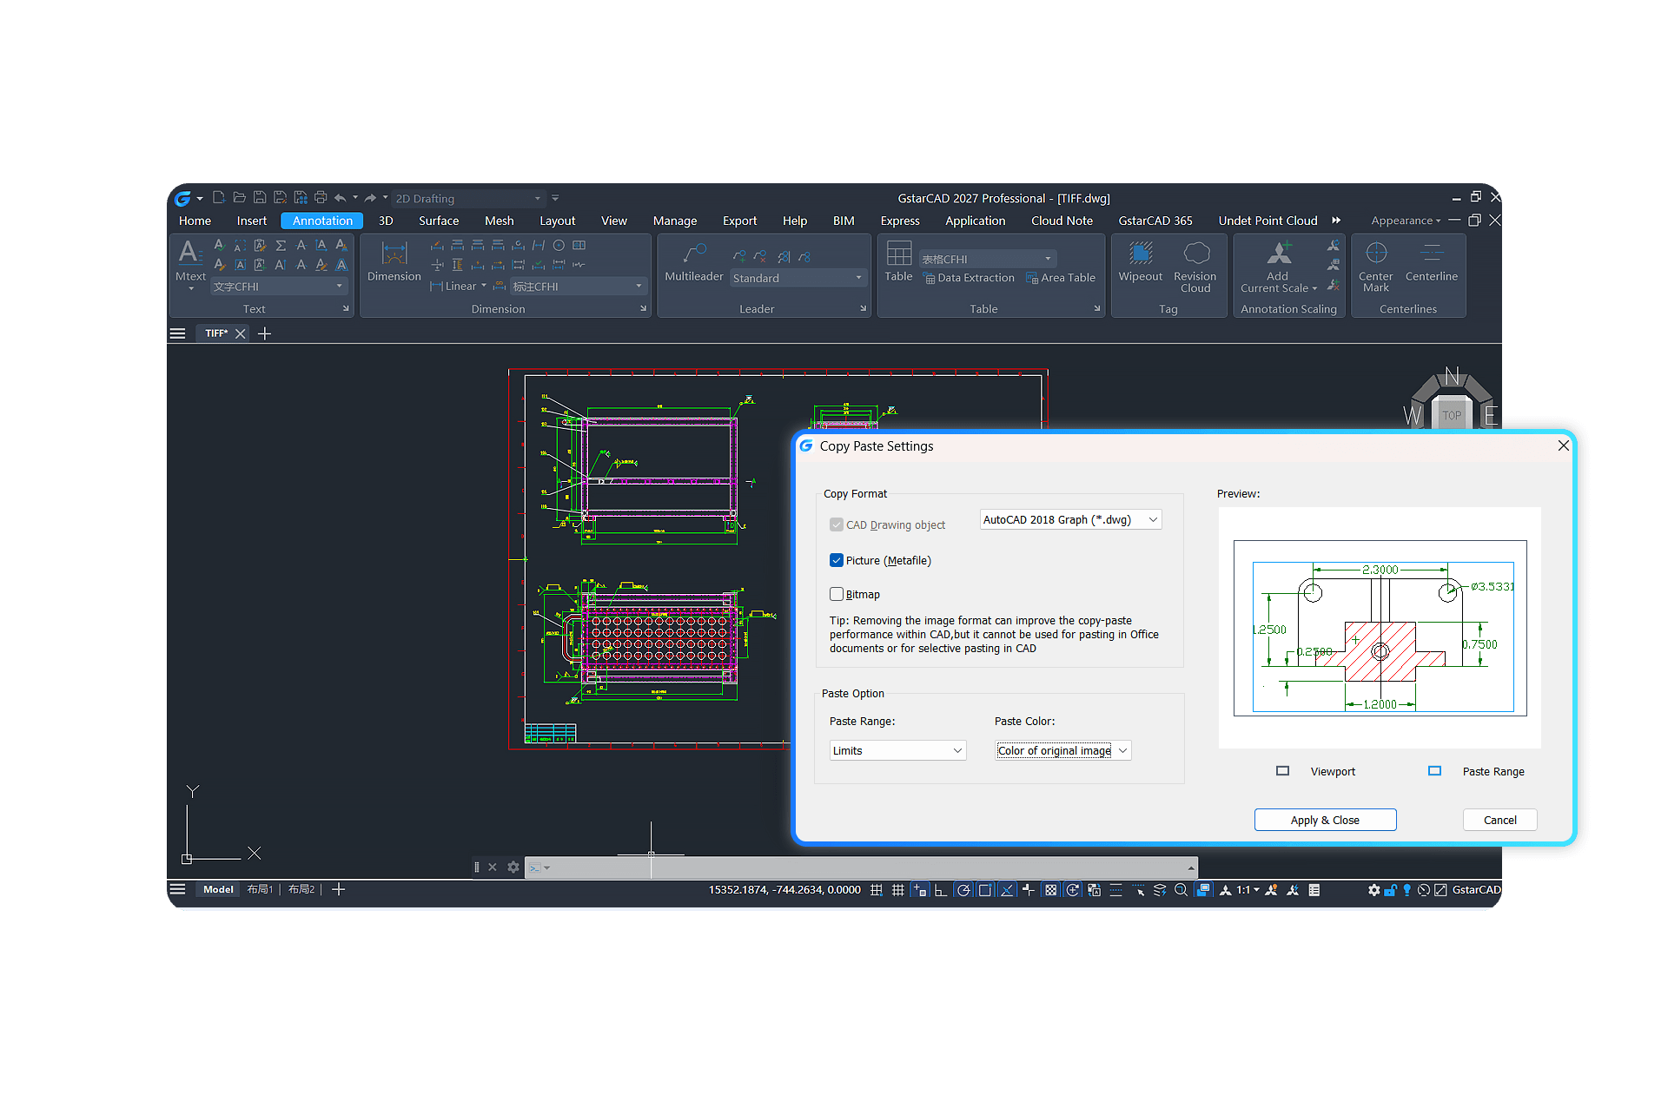This screenshot has height=1095, width=1668.
Task: Redo the last undone action
Action: [371, 198]
